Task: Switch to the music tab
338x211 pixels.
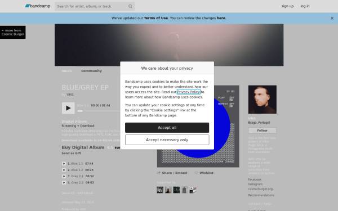Action: point(67,71)
